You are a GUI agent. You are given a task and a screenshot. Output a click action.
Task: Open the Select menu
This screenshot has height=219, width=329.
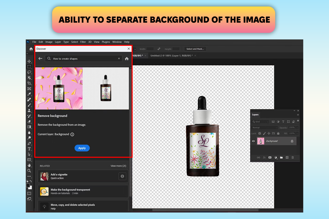74,42
